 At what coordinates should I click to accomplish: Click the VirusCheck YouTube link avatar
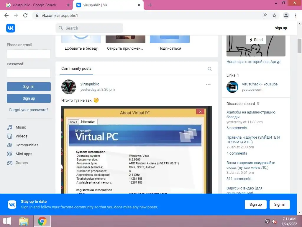[232, 87]
